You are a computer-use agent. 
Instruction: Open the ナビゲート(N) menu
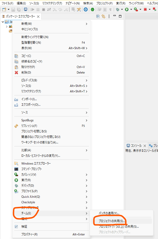(x=73, y=3)
